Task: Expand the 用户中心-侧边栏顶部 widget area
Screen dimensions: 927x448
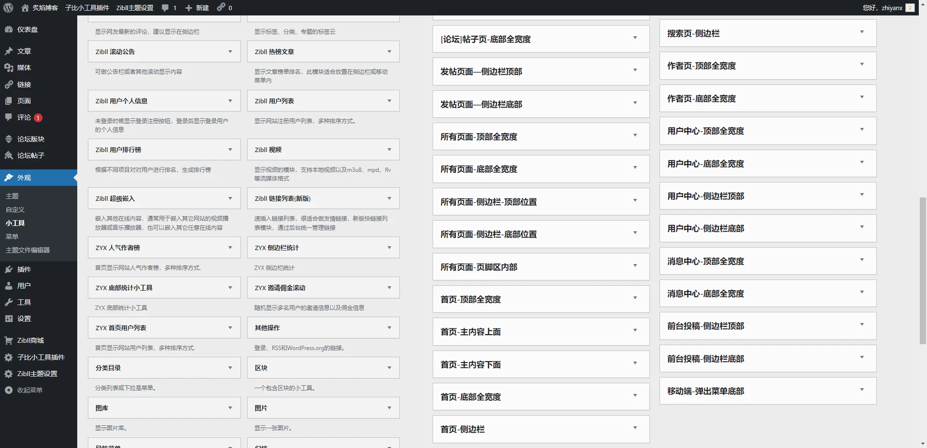Action: 861,195
